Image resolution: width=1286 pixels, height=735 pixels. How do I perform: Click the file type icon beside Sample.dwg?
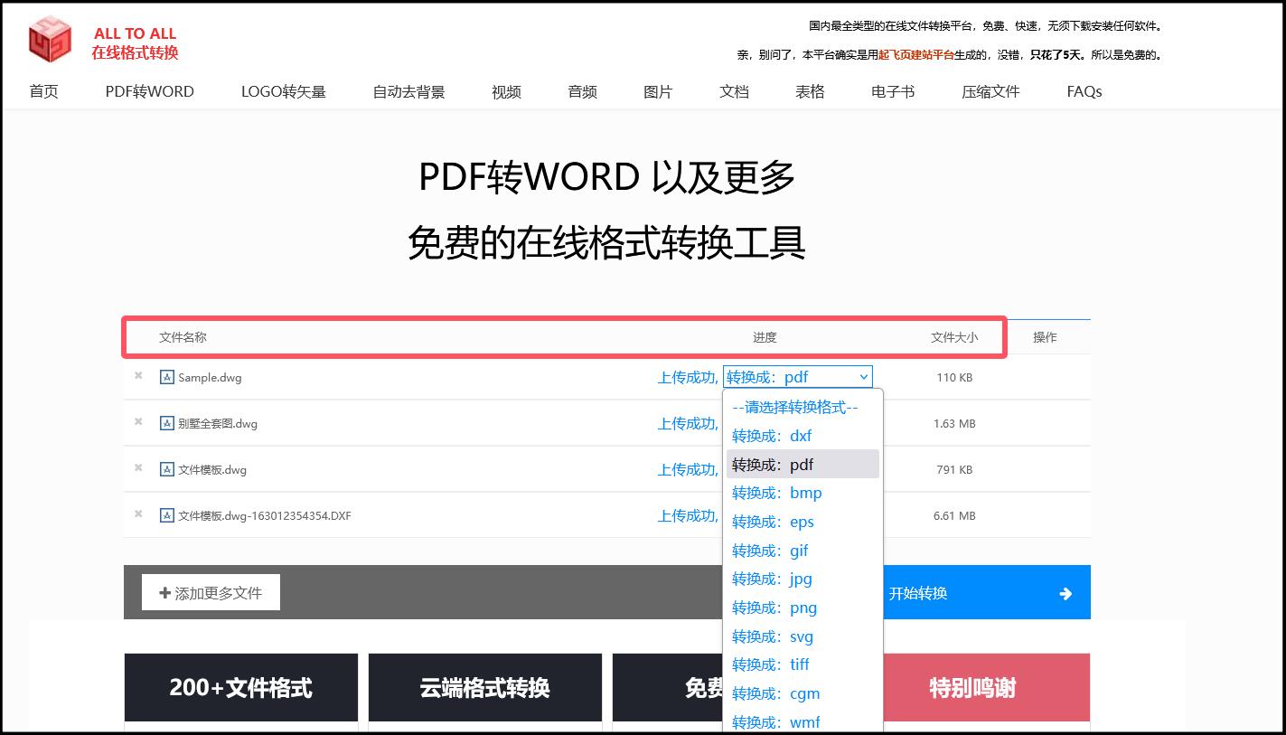166,377
